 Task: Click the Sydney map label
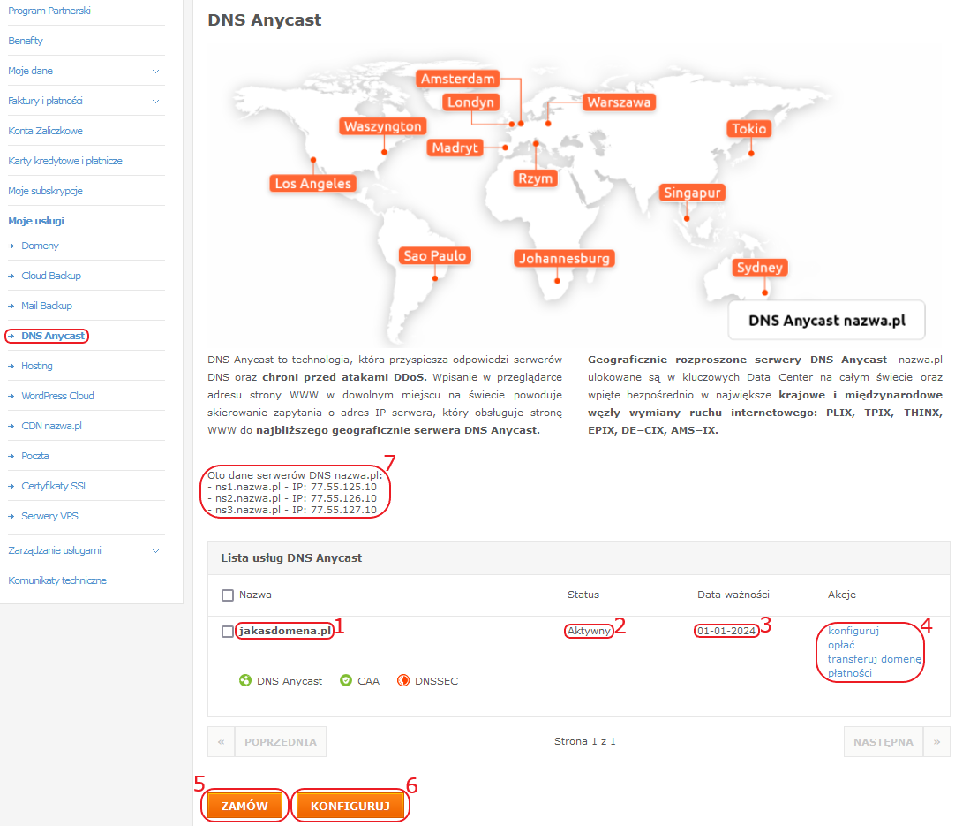point(759,267)
